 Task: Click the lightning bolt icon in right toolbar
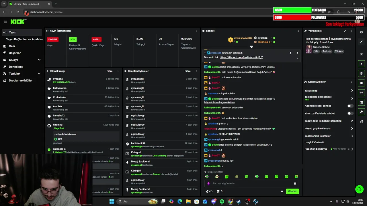pos(361,64)
